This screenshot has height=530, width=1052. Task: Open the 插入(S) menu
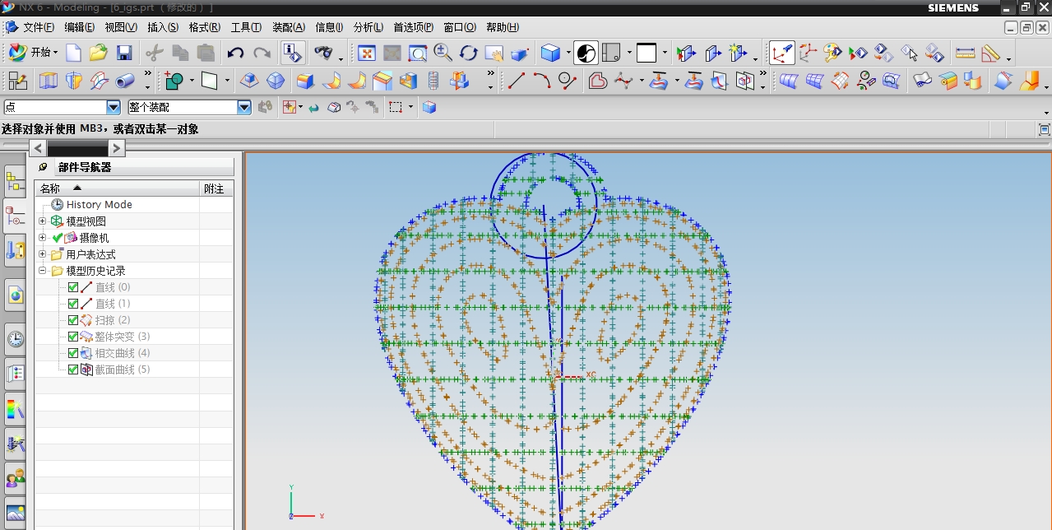click(162, 27)
